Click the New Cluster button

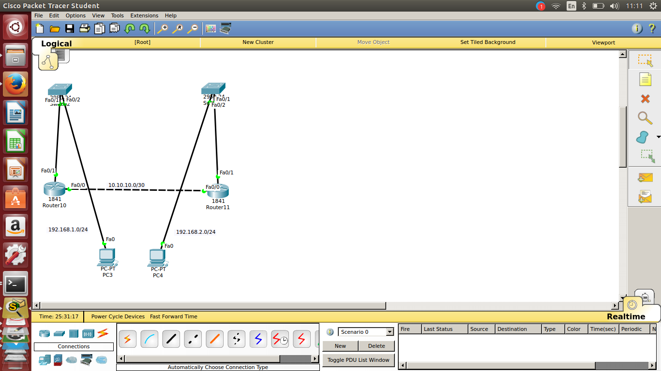pos(258,43)
